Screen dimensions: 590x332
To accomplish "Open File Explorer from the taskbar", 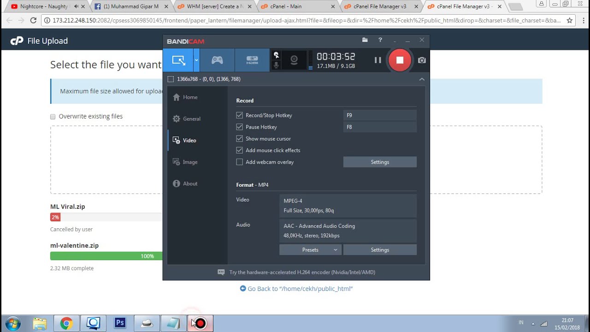I will pos(40,323).
